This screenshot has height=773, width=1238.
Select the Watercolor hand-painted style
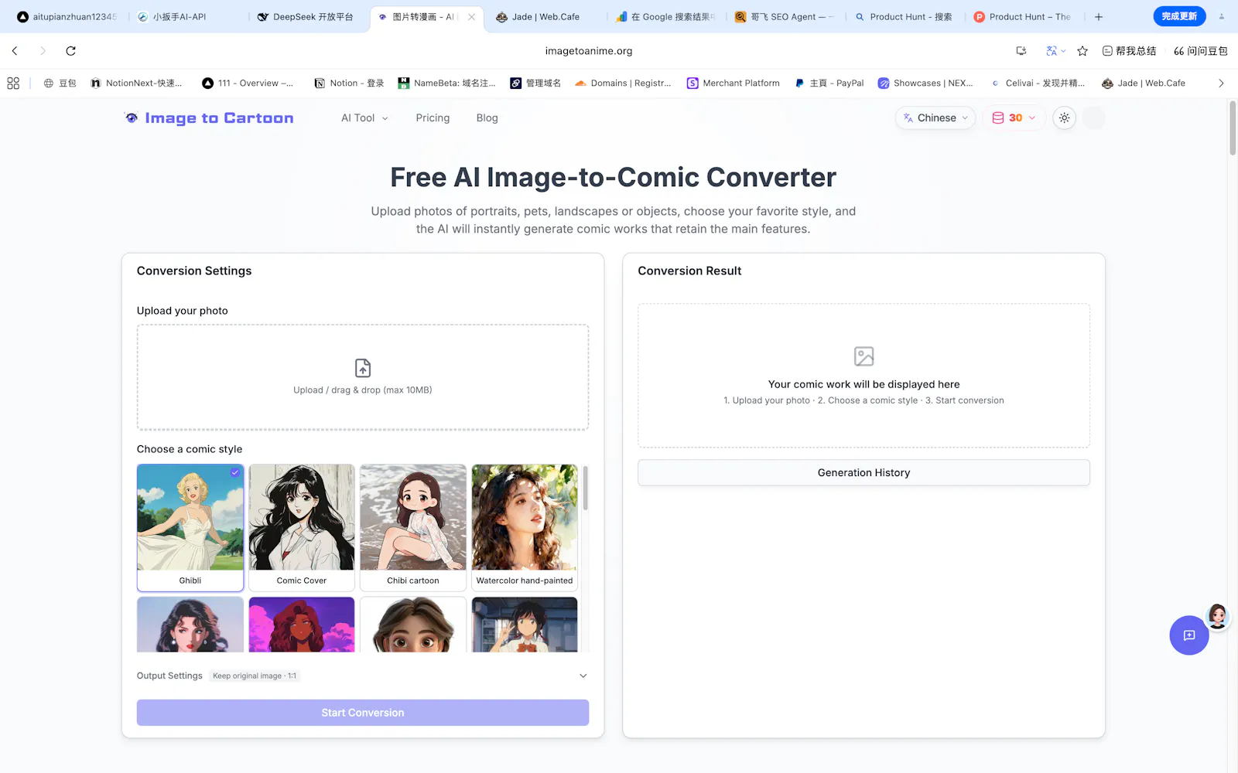[525, 528]
